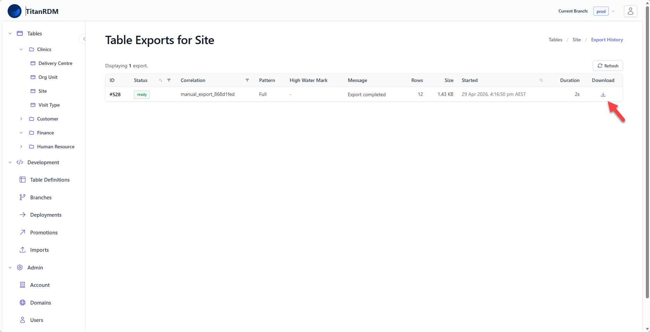
Task: Open the user profile menu
Action: point(630,11)
